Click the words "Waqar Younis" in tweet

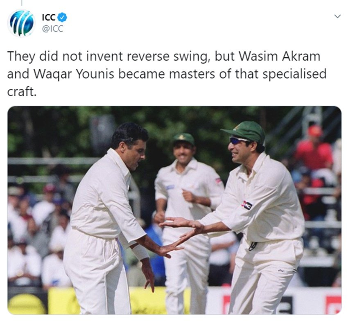pos(74,75)
